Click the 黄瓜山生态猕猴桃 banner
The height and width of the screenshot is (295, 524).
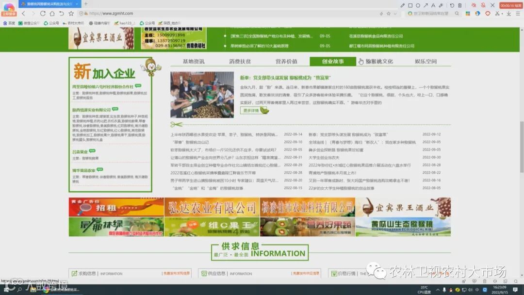click(x=403, y=227)
